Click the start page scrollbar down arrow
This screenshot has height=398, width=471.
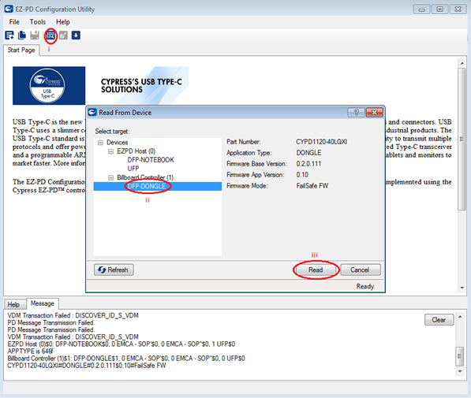tap(462, 288)
